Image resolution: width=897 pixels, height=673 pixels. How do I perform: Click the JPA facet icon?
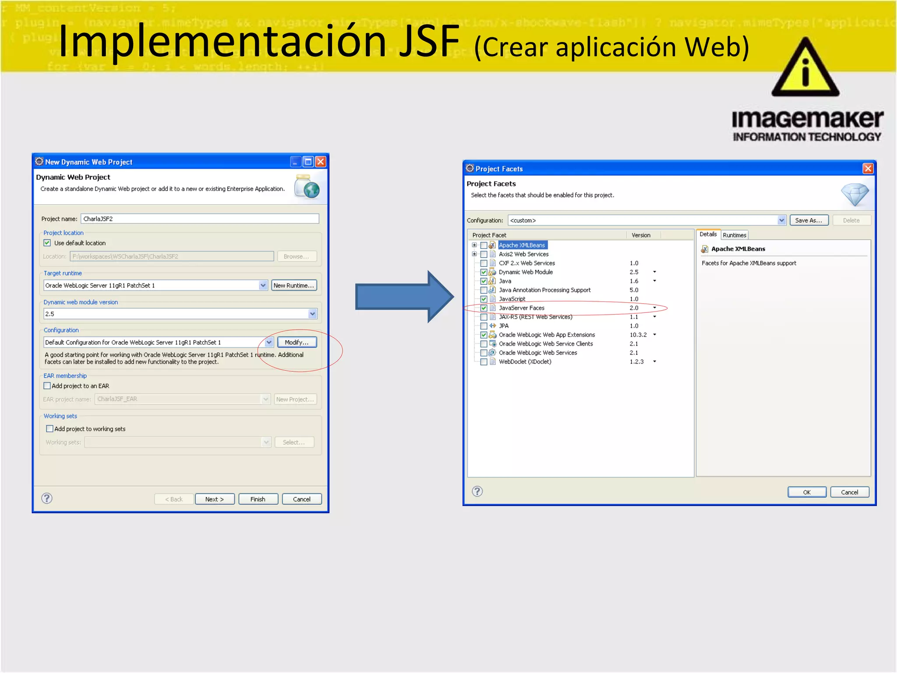(492, 326)
